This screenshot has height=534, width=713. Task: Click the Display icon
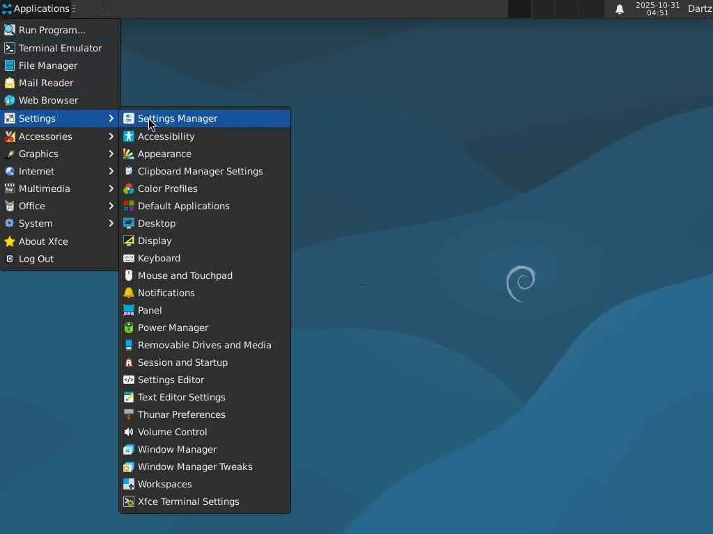click(x=129, y=241)
